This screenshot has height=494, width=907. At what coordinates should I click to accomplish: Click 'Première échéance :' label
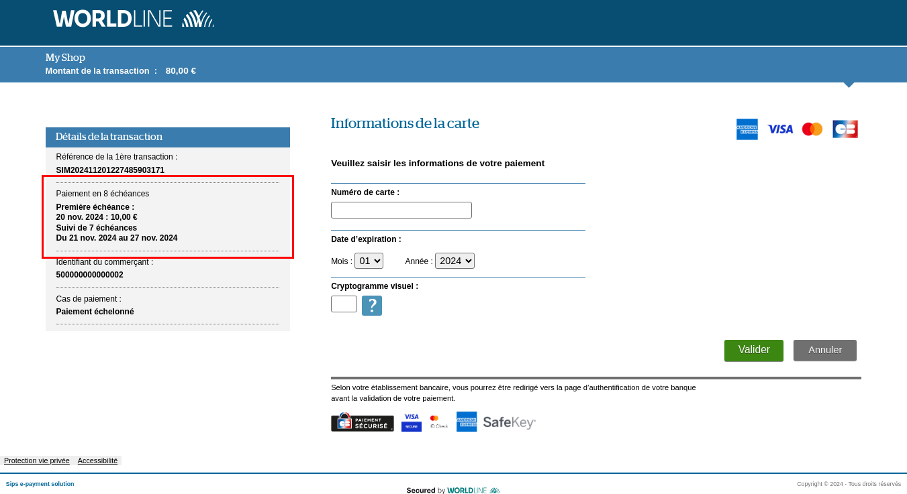[95, 207]
